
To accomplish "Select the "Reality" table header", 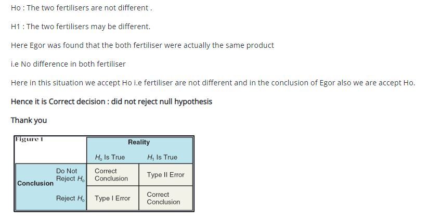I will (x=139, y=142).
